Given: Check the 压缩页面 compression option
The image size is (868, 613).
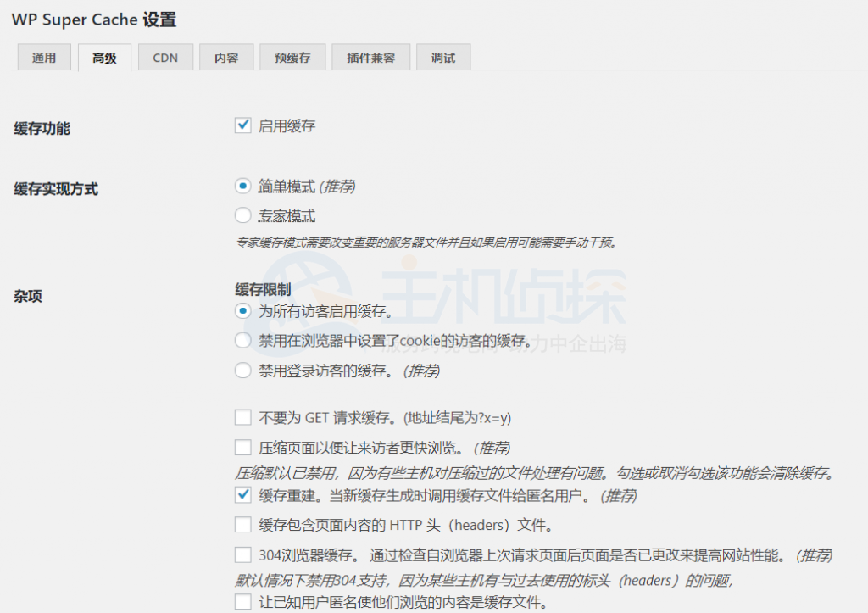Looking at the screenshot, I should click(x=243, y=448).
